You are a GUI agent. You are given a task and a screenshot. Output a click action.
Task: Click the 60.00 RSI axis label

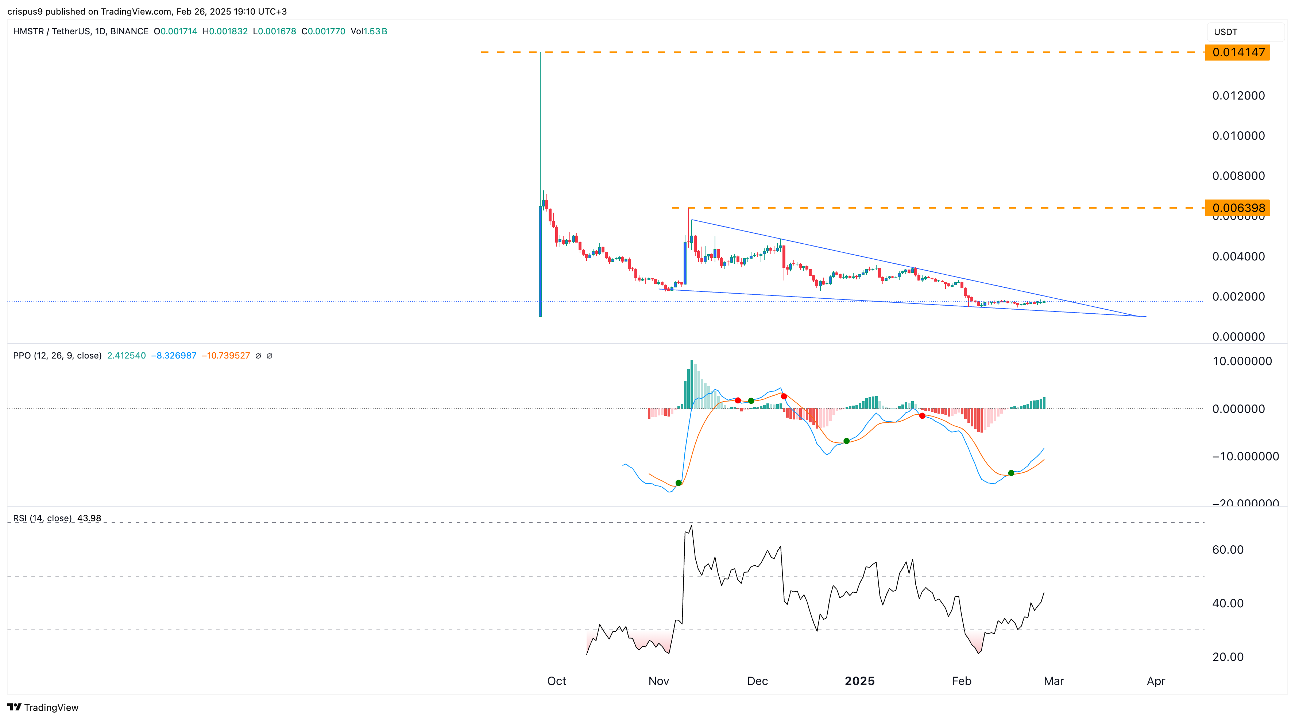click(x=1228, y=550)
